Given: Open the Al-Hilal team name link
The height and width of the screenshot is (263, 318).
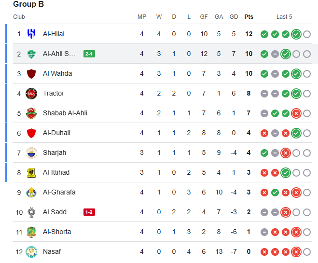Looking at the screenshot, I should pyautogui.click(x=54, y=34).
